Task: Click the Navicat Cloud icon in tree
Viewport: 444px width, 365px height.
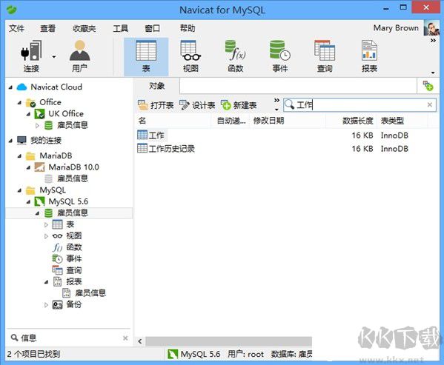Action: [x=21, y=87]
